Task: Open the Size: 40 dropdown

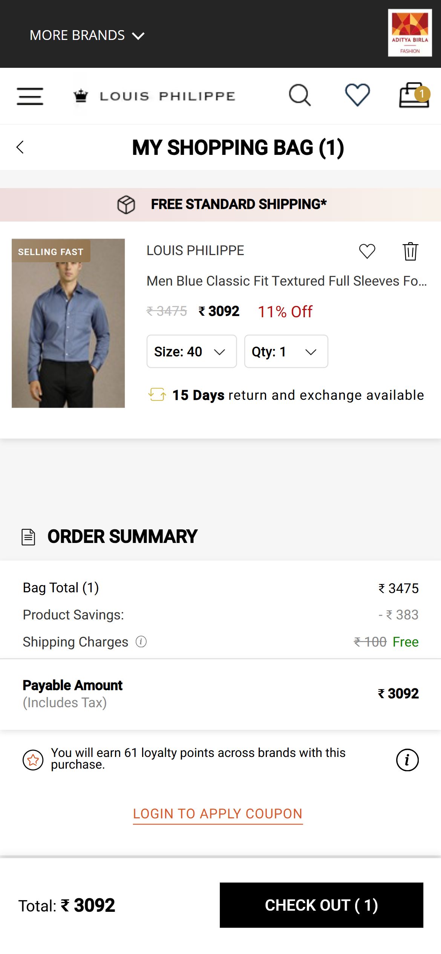Action: point(191,351)
